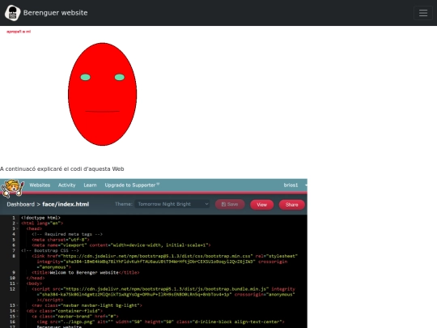This screenshot has height=328, width=437.
Task: Open the hamburger navbar toggler
Action: 423,13
